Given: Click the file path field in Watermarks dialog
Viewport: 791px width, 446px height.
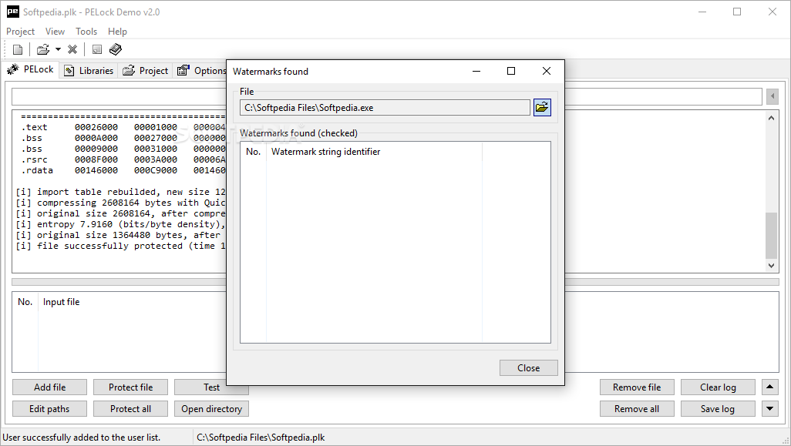Looking at the screenshot, I should click(385, 107).
